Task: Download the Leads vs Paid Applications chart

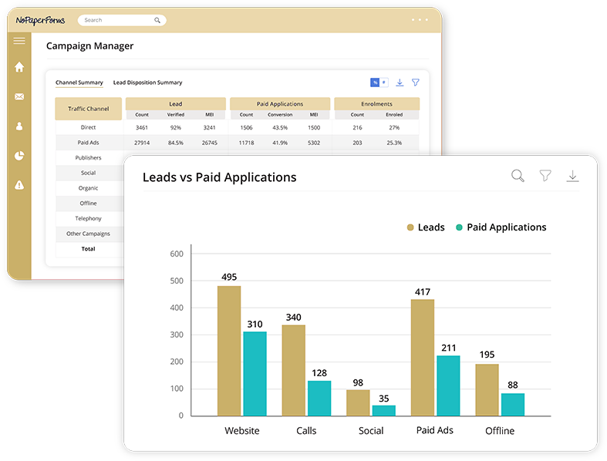Action: point(572,177)
